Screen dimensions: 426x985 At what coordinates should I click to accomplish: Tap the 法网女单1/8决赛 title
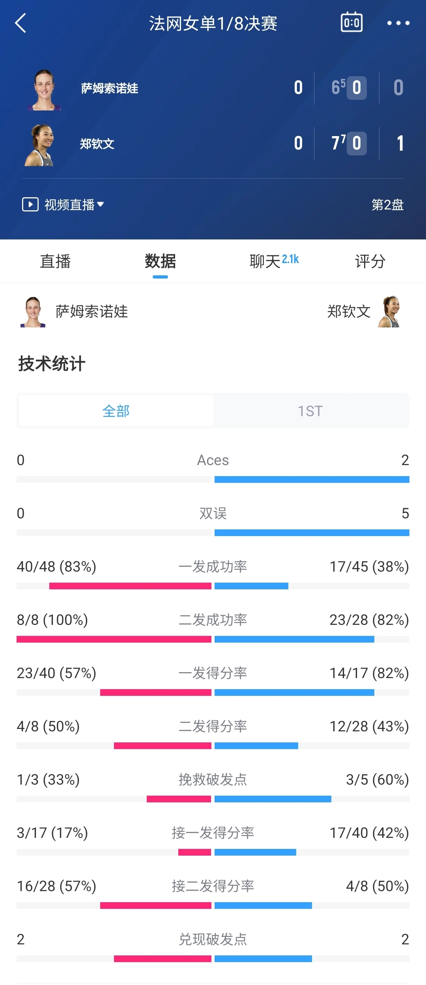pyautogui.click(x=213, y=24)
